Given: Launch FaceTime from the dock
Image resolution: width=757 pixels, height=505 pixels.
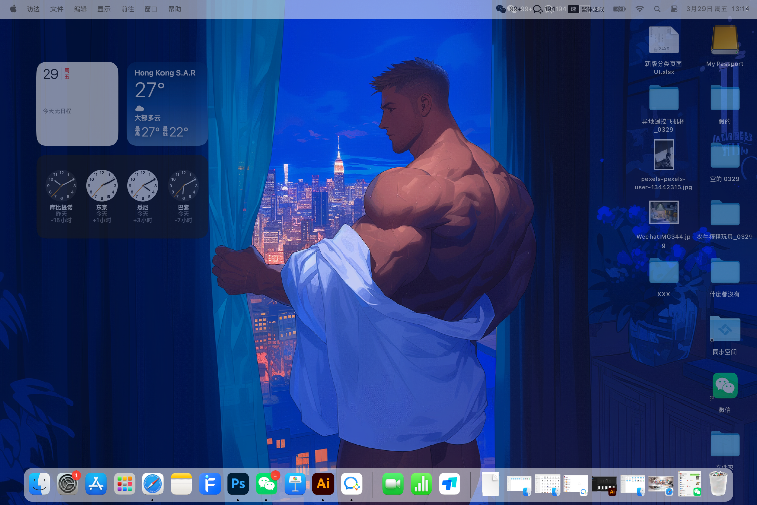Looking at the screenshot, I should pos(393,484).
